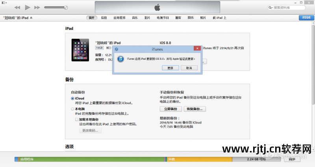Click the latest backup 2014/9/16 14:46 text
Image resolution: width=315 pixels, height=167 pixels.
[181, 123]
